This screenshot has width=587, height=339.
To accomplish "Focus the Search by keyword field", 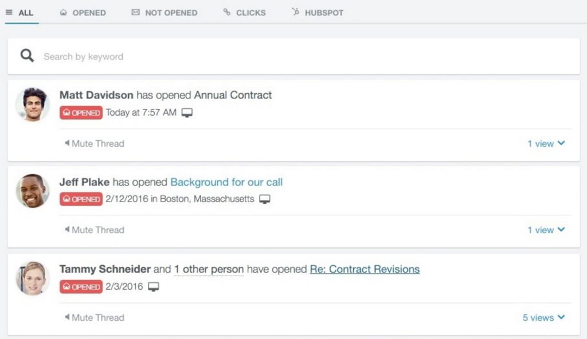I will click(293, 56).
